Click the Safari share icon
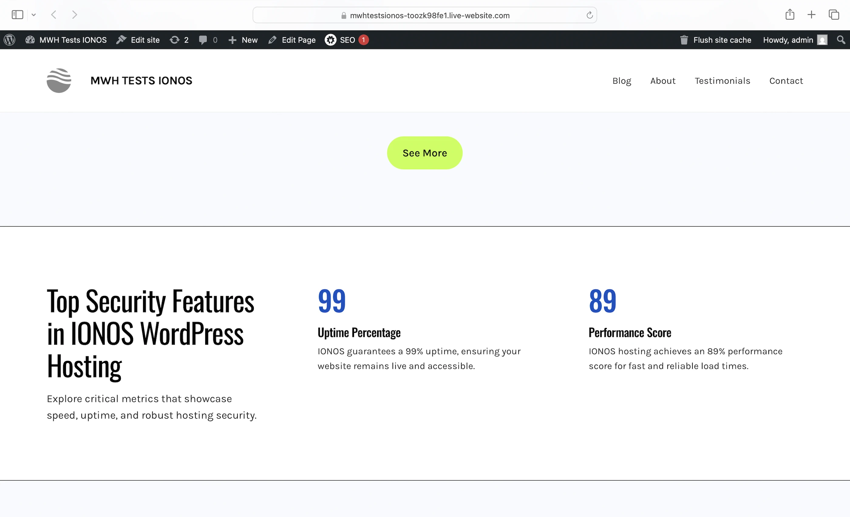850x517 pixels. point(790,15)
